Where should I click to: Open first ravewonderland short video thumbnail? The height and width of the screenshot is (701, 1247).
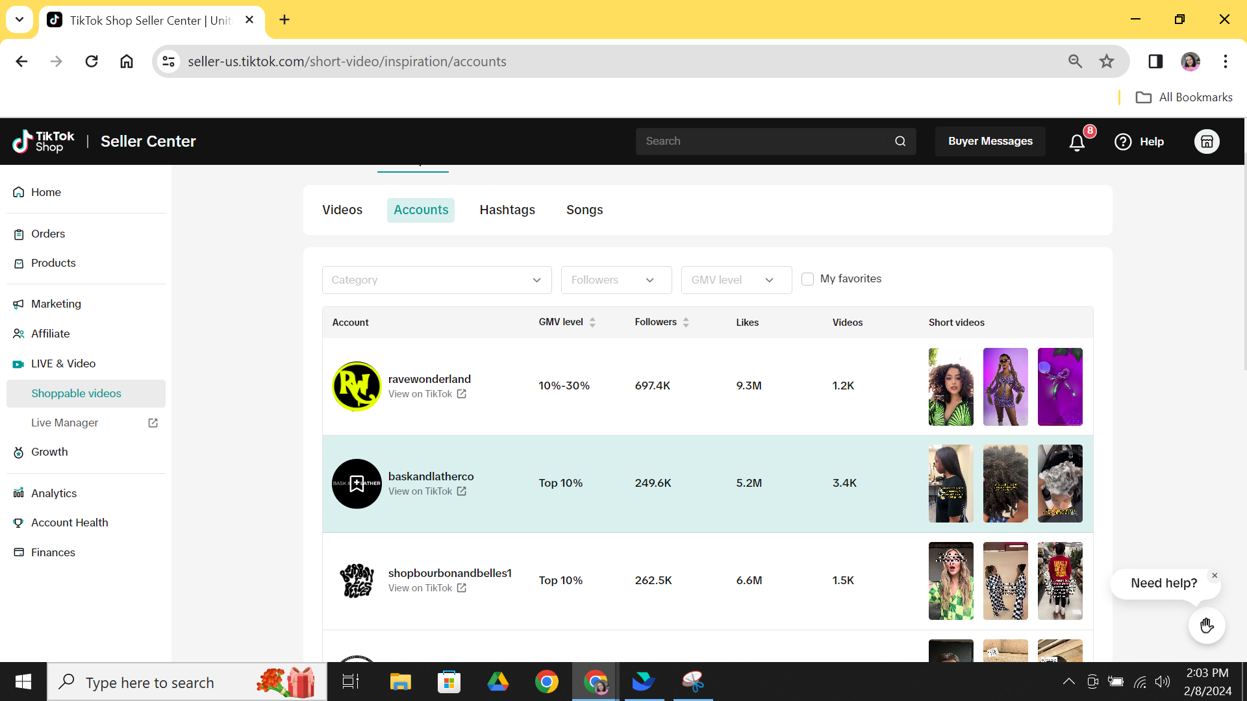[951, 387]
